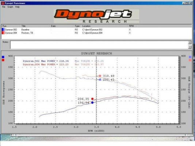Open the Graph menu
This screenshot has width=195, height=146.
10,7
